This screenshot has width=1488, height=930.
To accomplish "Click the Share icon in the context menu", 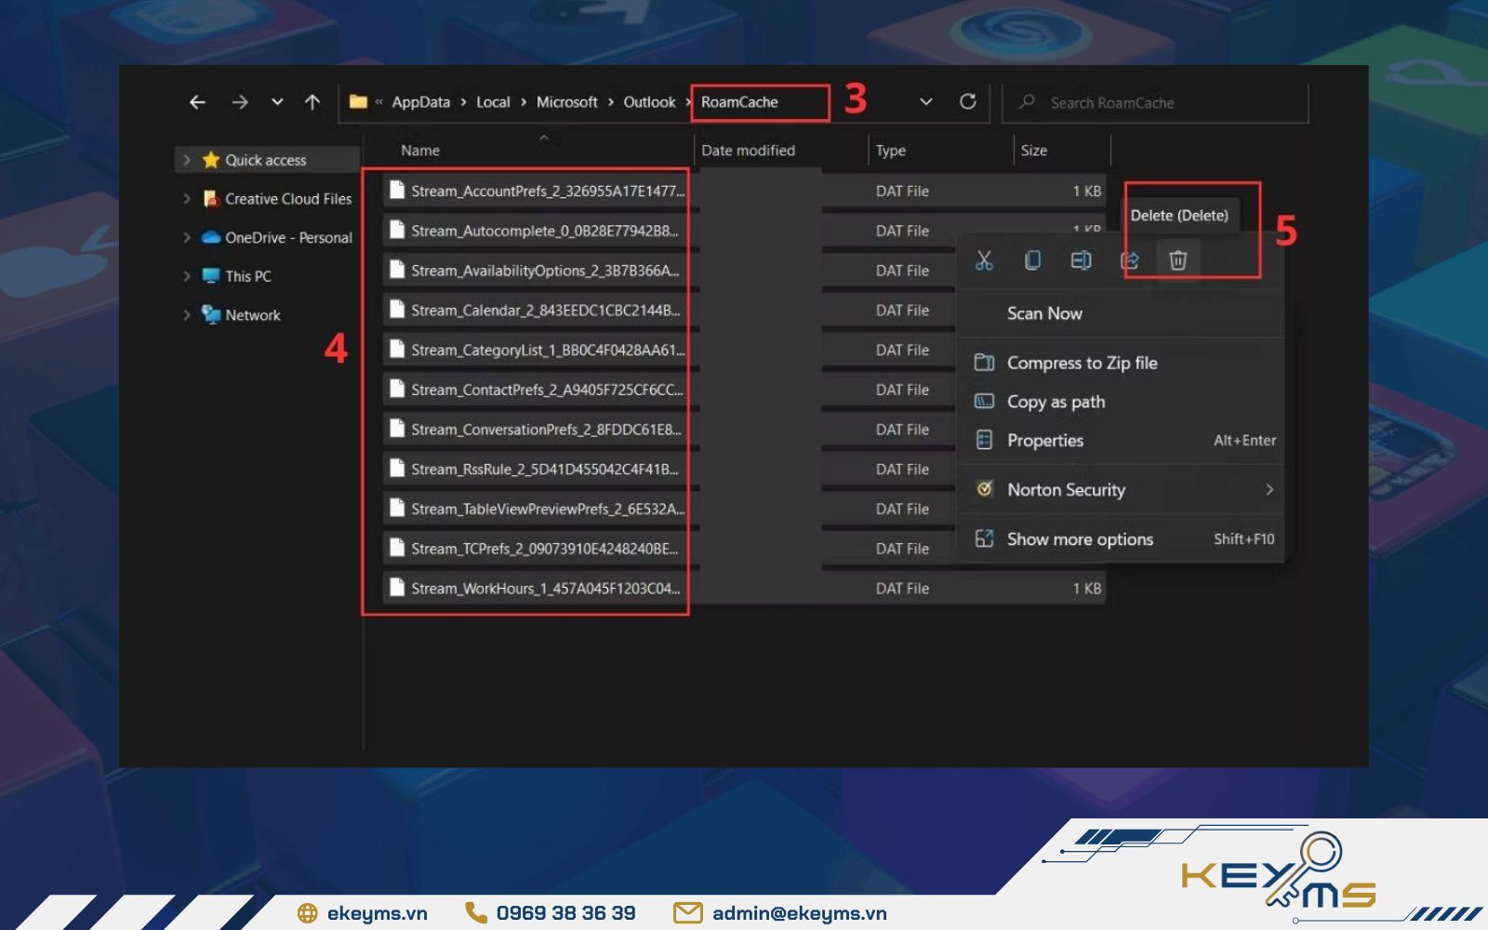I will (x=1129, y=260).
